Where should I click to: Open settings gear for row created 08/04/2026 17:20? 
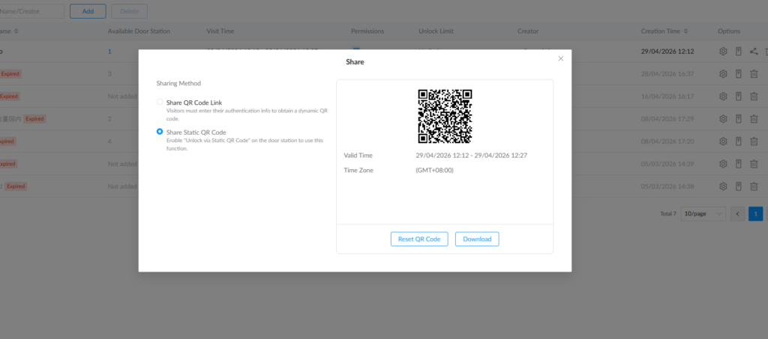tap(723, 141)
